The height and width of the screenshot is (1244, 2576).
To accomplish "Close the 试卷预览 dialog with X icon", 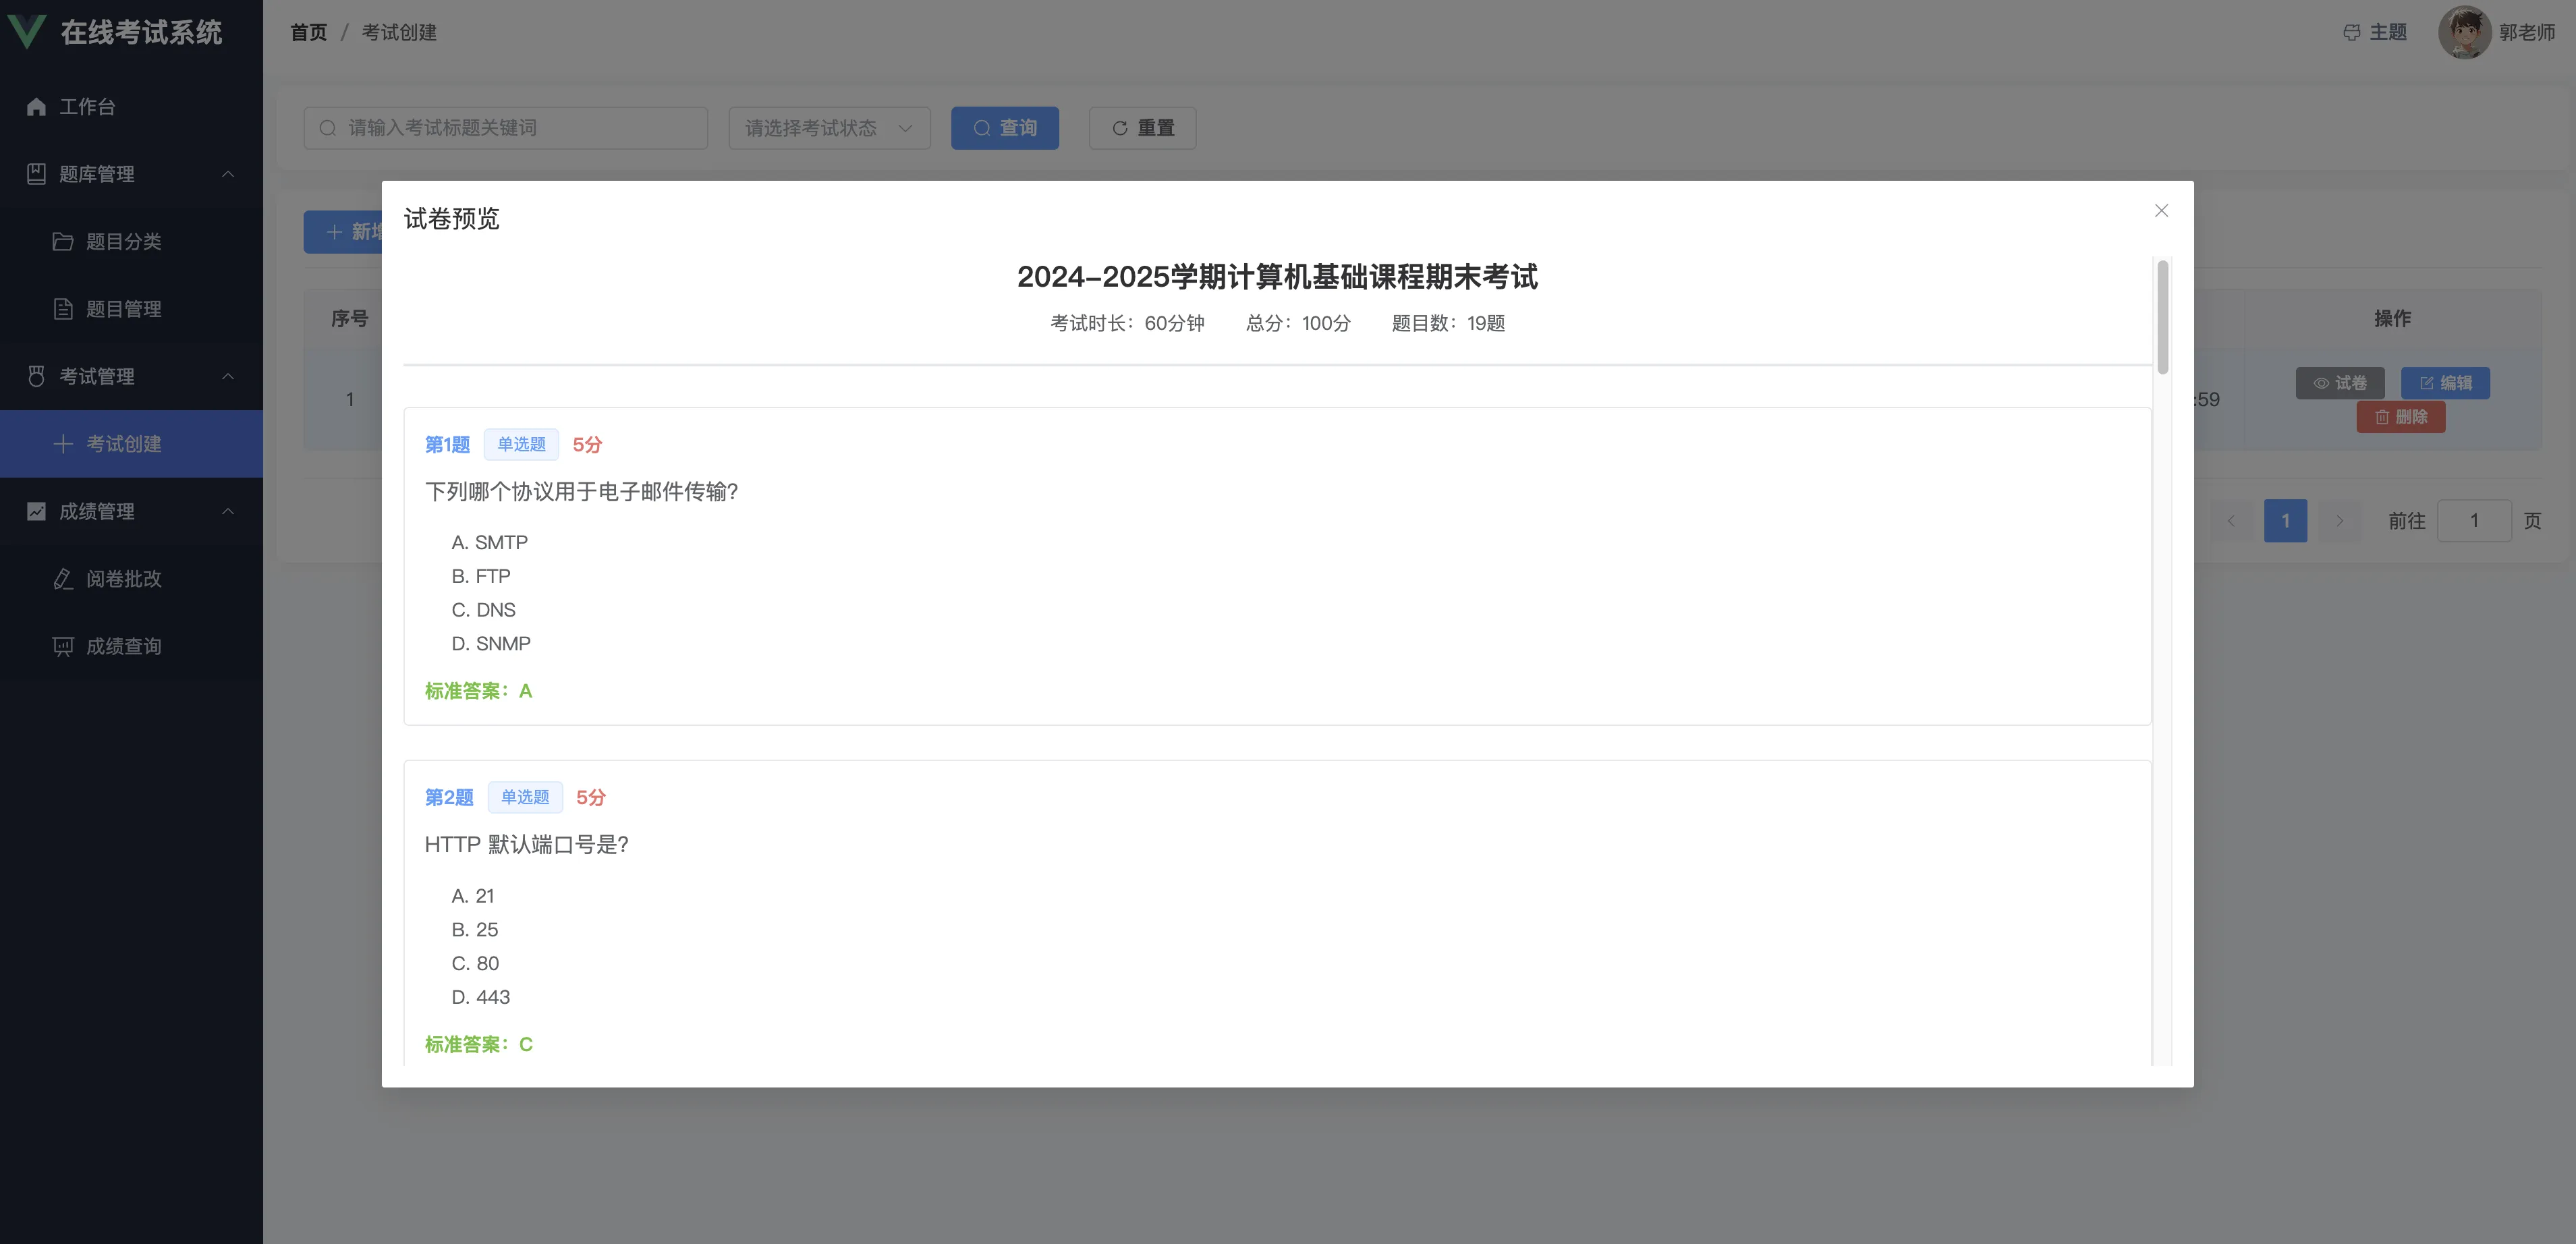I will tap(2161, 210).
